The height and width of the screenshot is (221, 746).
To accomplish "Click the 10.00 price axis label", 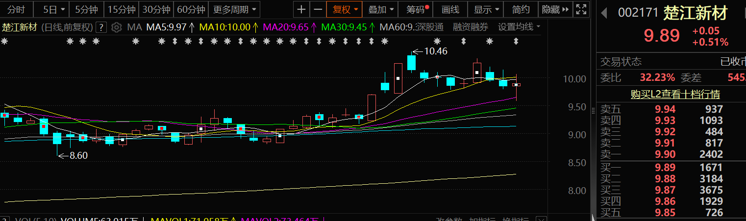I will [x=574, y=79].
